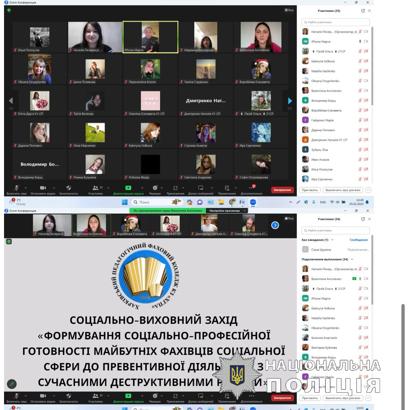Click Участники (33) panel scrollbar

[372, 67]
